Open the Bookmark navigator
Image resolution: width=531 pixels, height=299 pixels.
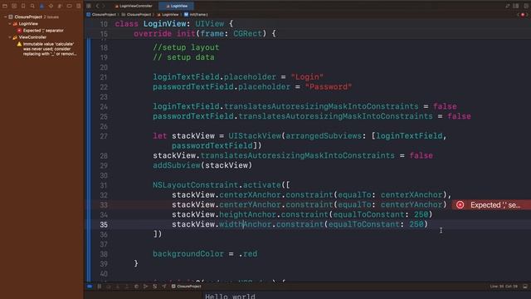pos(23,6)
